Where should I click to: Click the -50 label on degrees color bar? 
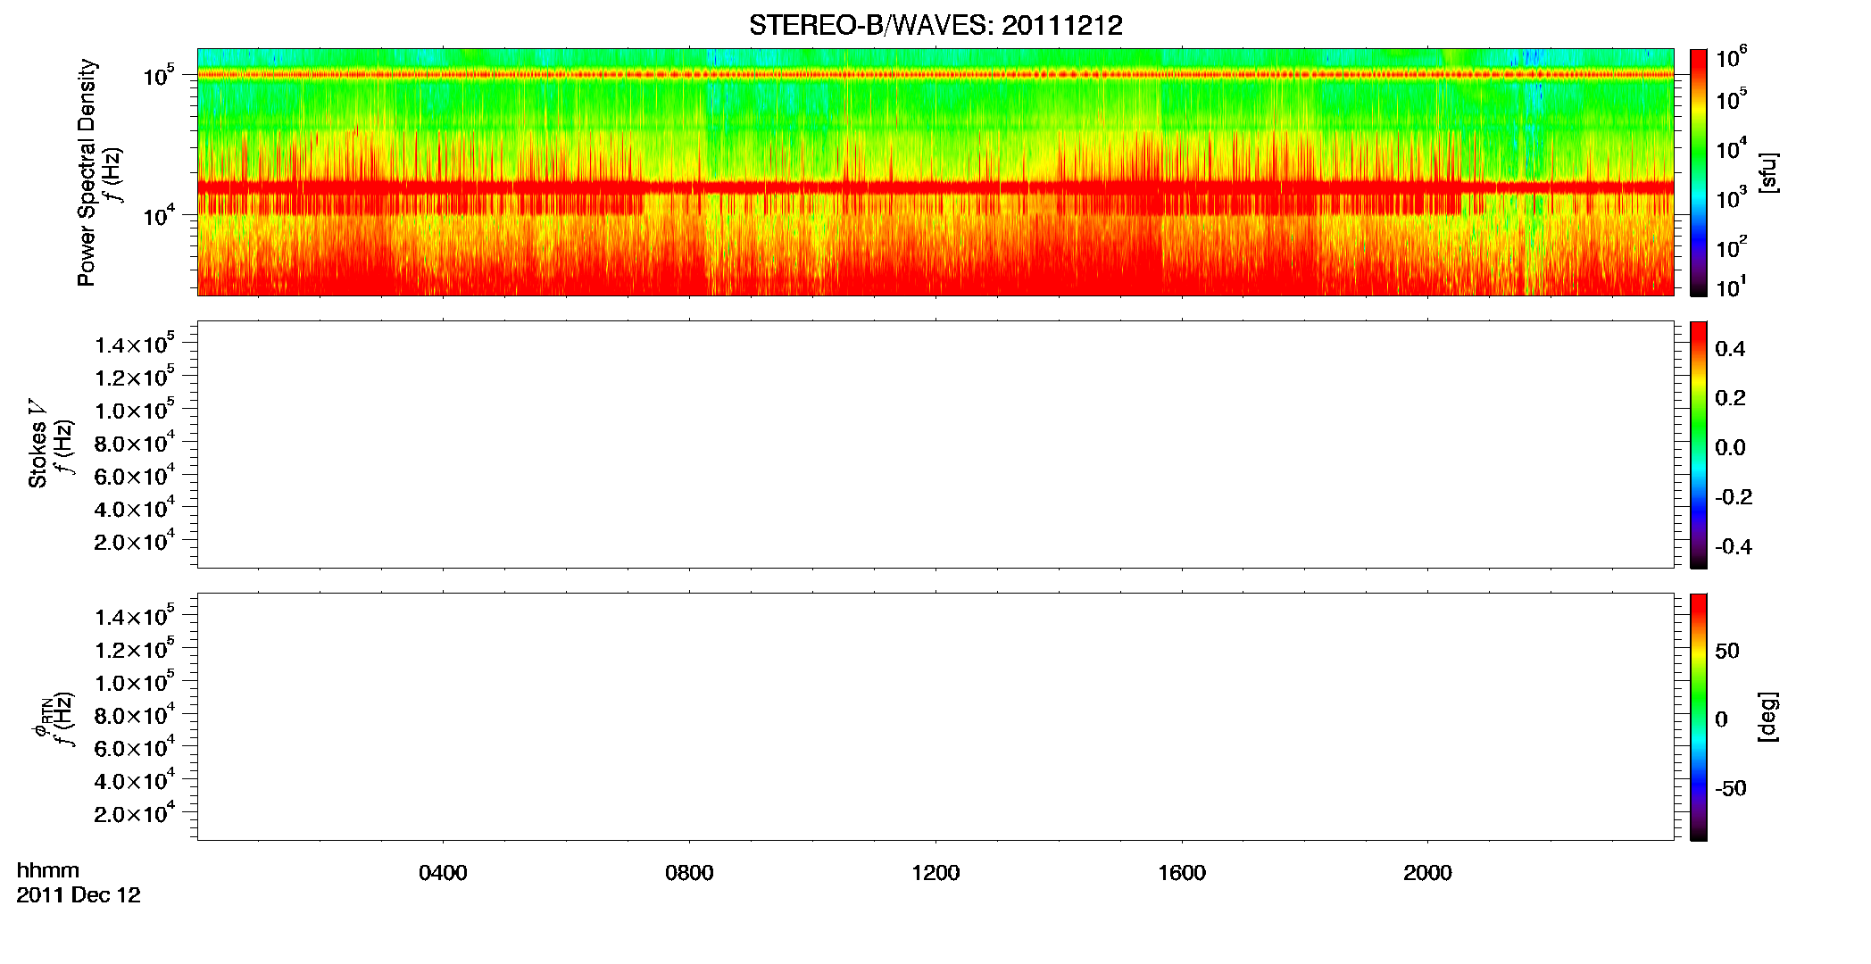pos(1731,789)
